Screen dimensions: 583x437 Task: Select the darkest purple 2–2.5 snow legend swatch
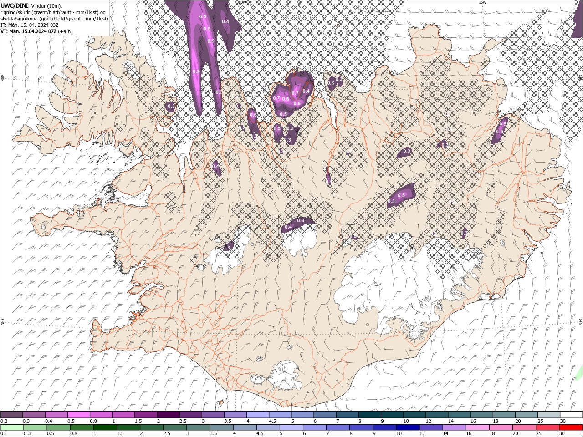point(168,415)
